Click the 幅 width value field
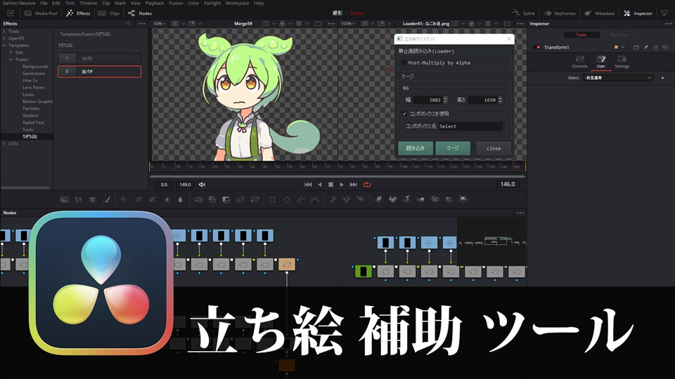 (428, 100)
